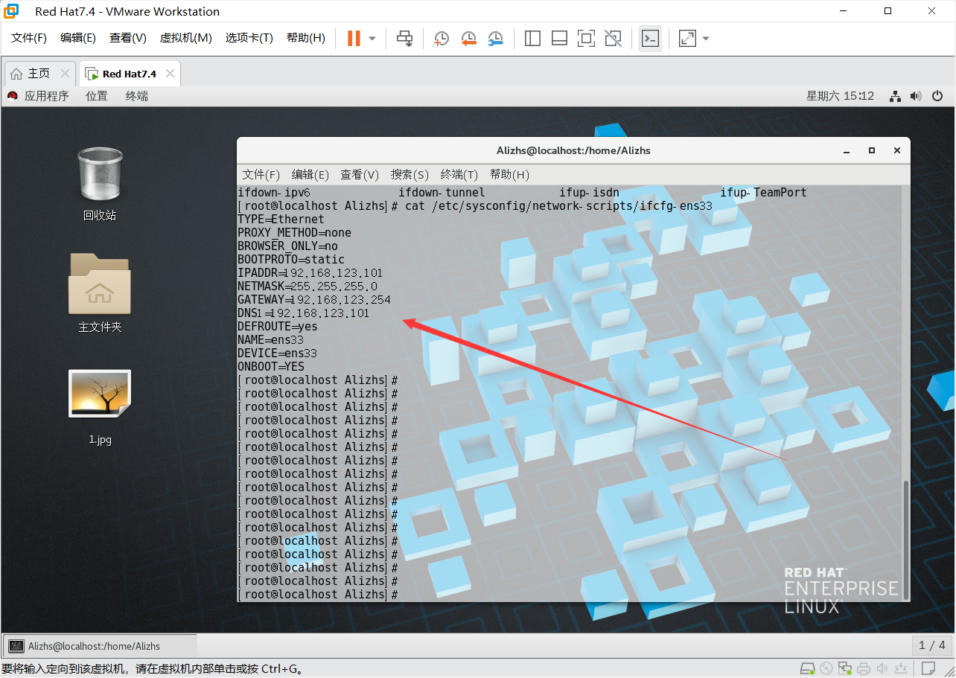Toggle the console view toolbar icon

click(x=650, y=38)
